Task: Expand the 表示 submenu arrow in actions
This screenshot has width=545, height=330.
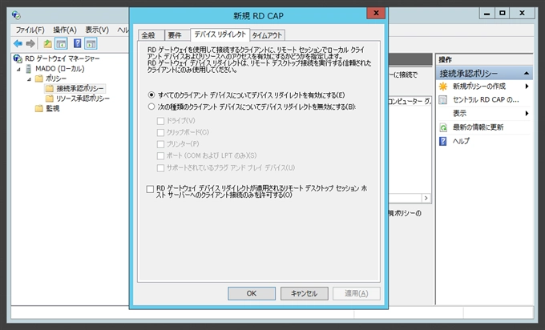Action: (527, 113)
